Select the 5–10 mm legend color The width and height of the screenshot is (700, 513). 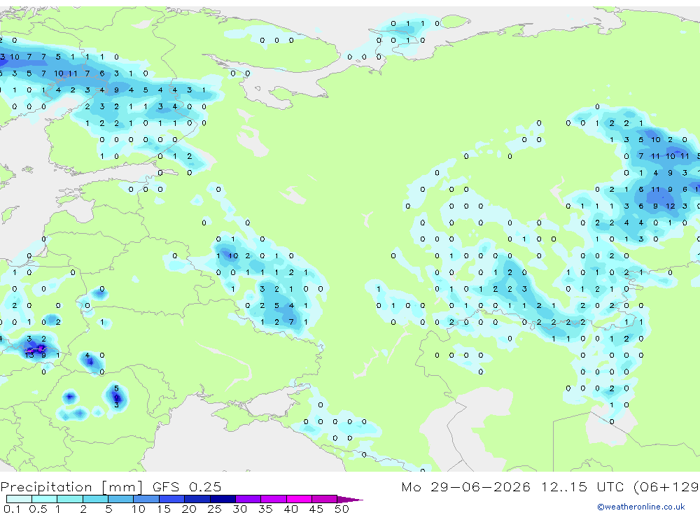(120, 499)
